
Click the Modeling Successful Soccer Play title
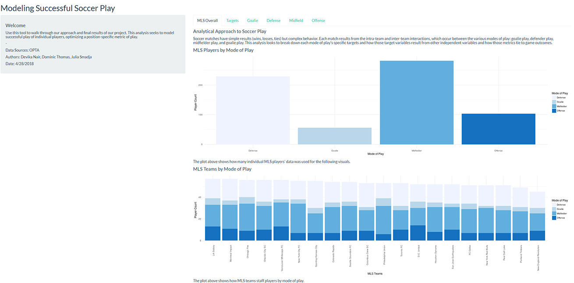pos(58,8)
